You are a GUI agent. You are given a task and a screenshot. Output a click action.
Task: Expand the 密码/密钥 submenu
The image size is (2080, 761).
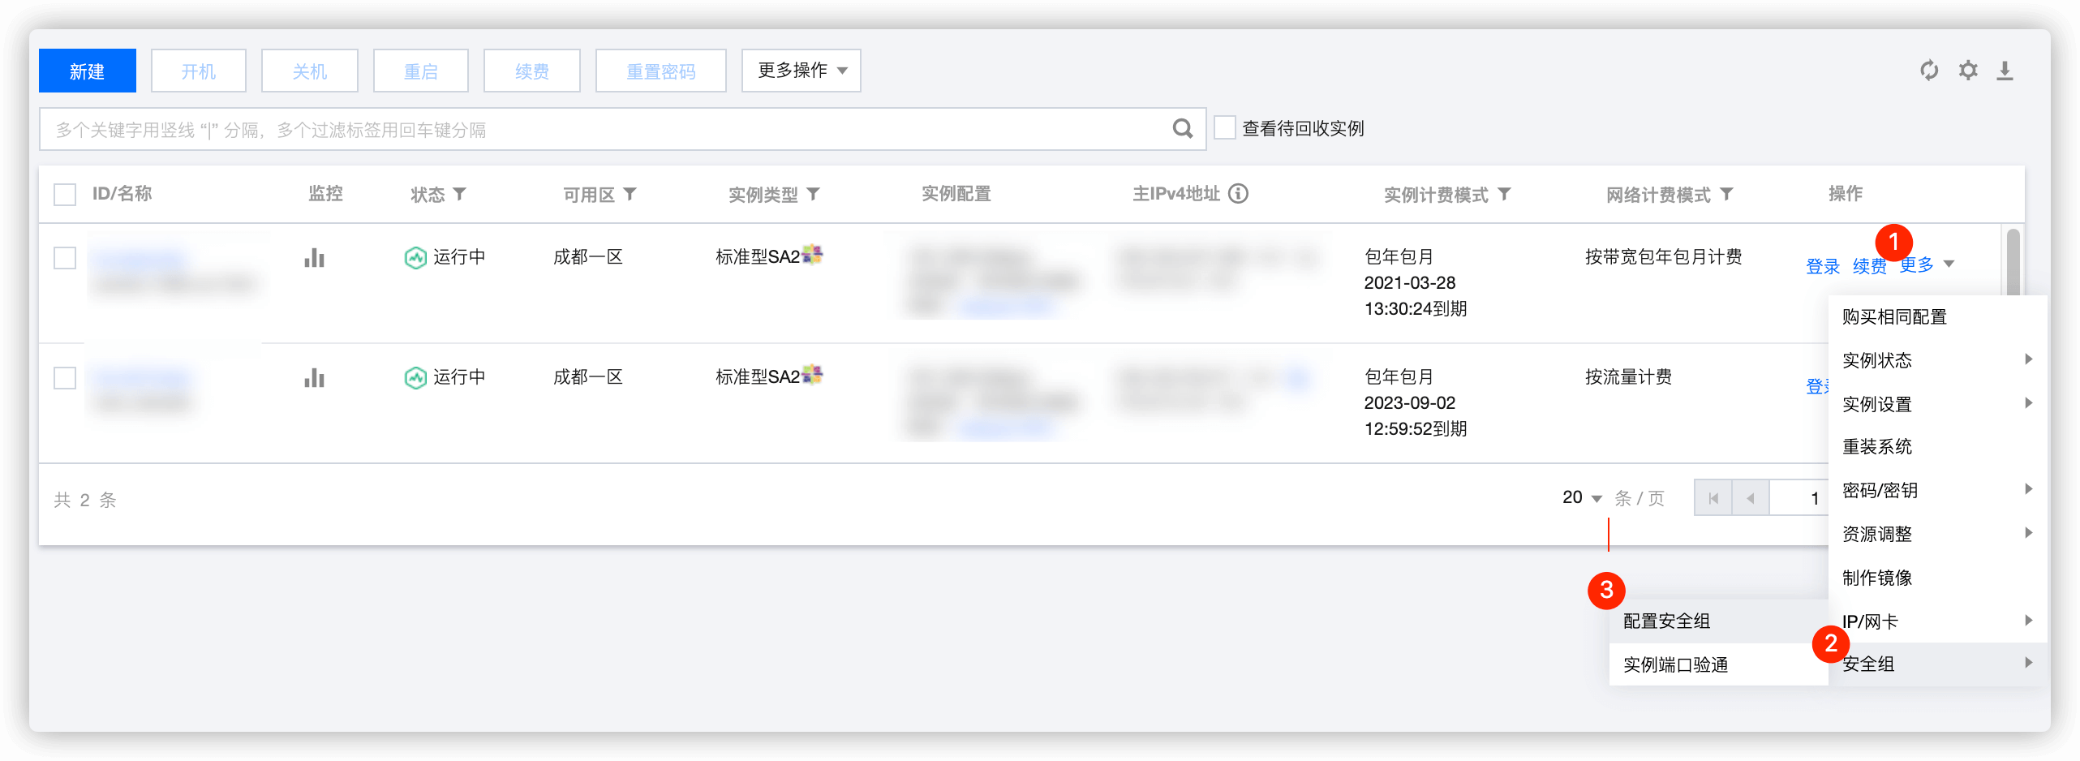[1937, 490]
